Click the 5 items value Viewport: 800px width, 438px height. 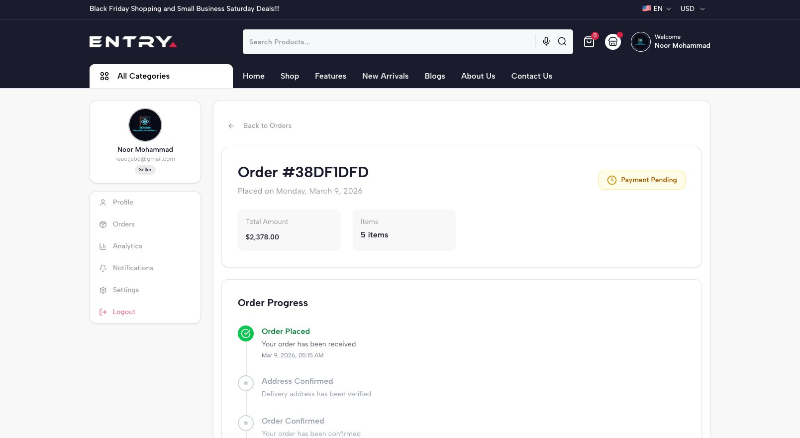point(374,235)
